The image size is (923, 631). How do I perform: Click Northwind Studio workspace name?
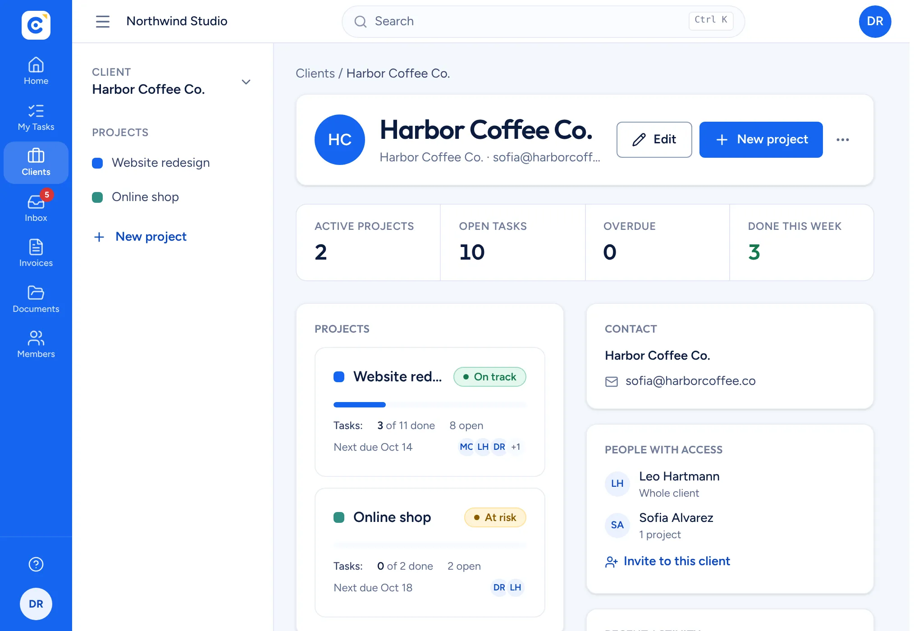tap(177, 21)
